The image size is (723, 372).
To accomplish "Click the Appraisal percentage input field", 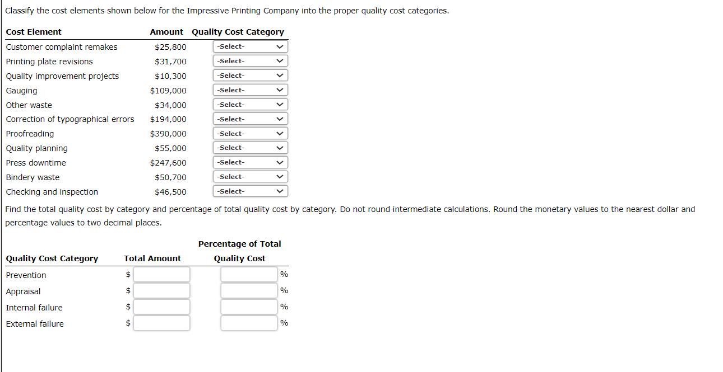I will coord(249,289).
